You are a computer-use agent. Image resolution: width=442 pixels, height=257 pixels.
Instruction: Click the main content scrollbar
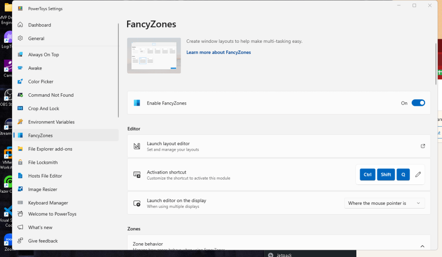click(x=436, y=64)
